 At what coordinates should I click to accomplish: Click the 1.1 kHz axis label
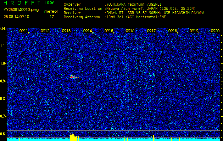click(x=2, y=46)
